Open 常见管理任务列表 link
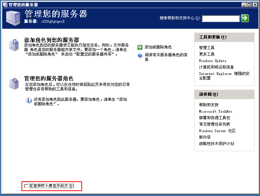Screen dimensions: 260x196 [214, 124]
